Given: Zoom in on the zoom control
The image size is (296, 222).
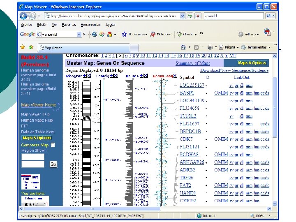Looking at the screenshot, I should point(35,187).
